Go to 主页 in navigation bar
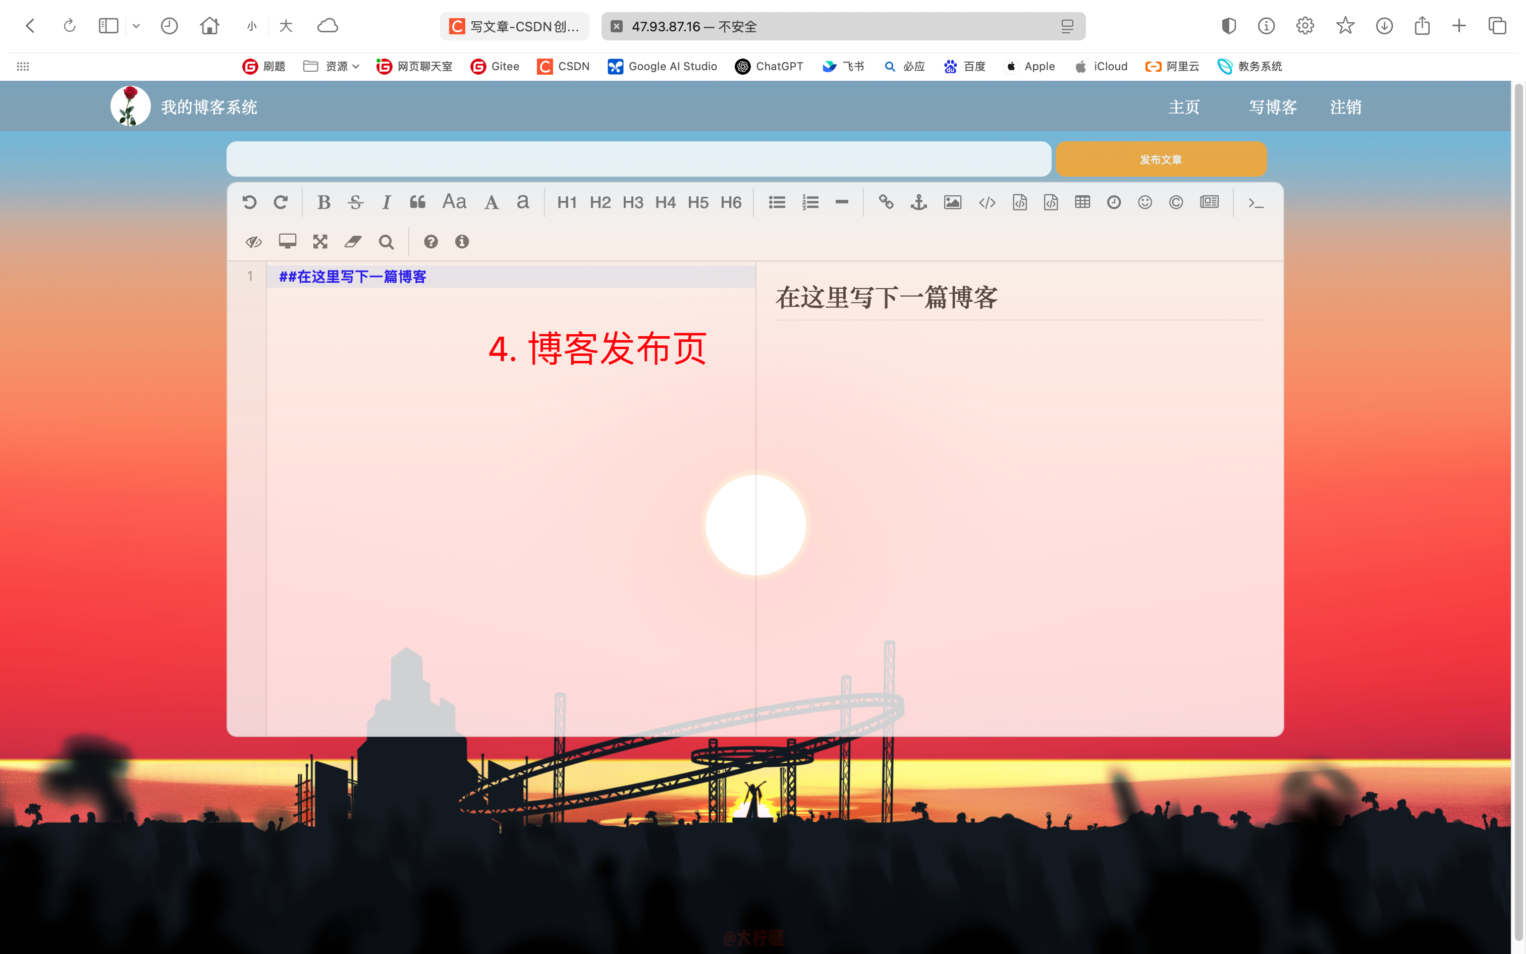Image resolution: width=1526 pixels, height=954 pixels. pos(1183,107)
